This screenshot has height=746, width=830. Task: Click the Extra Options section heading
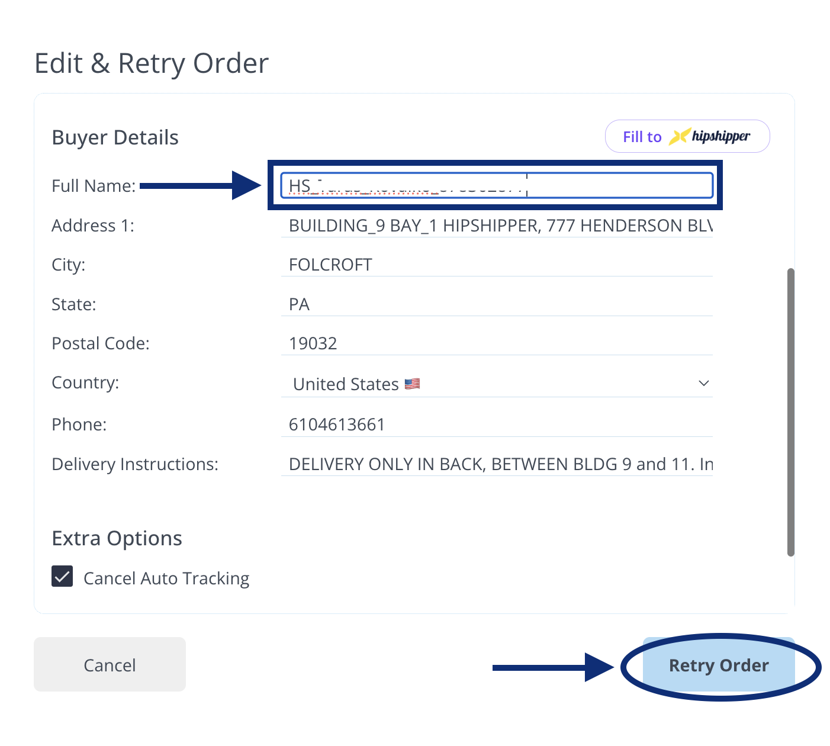[117, 538]
